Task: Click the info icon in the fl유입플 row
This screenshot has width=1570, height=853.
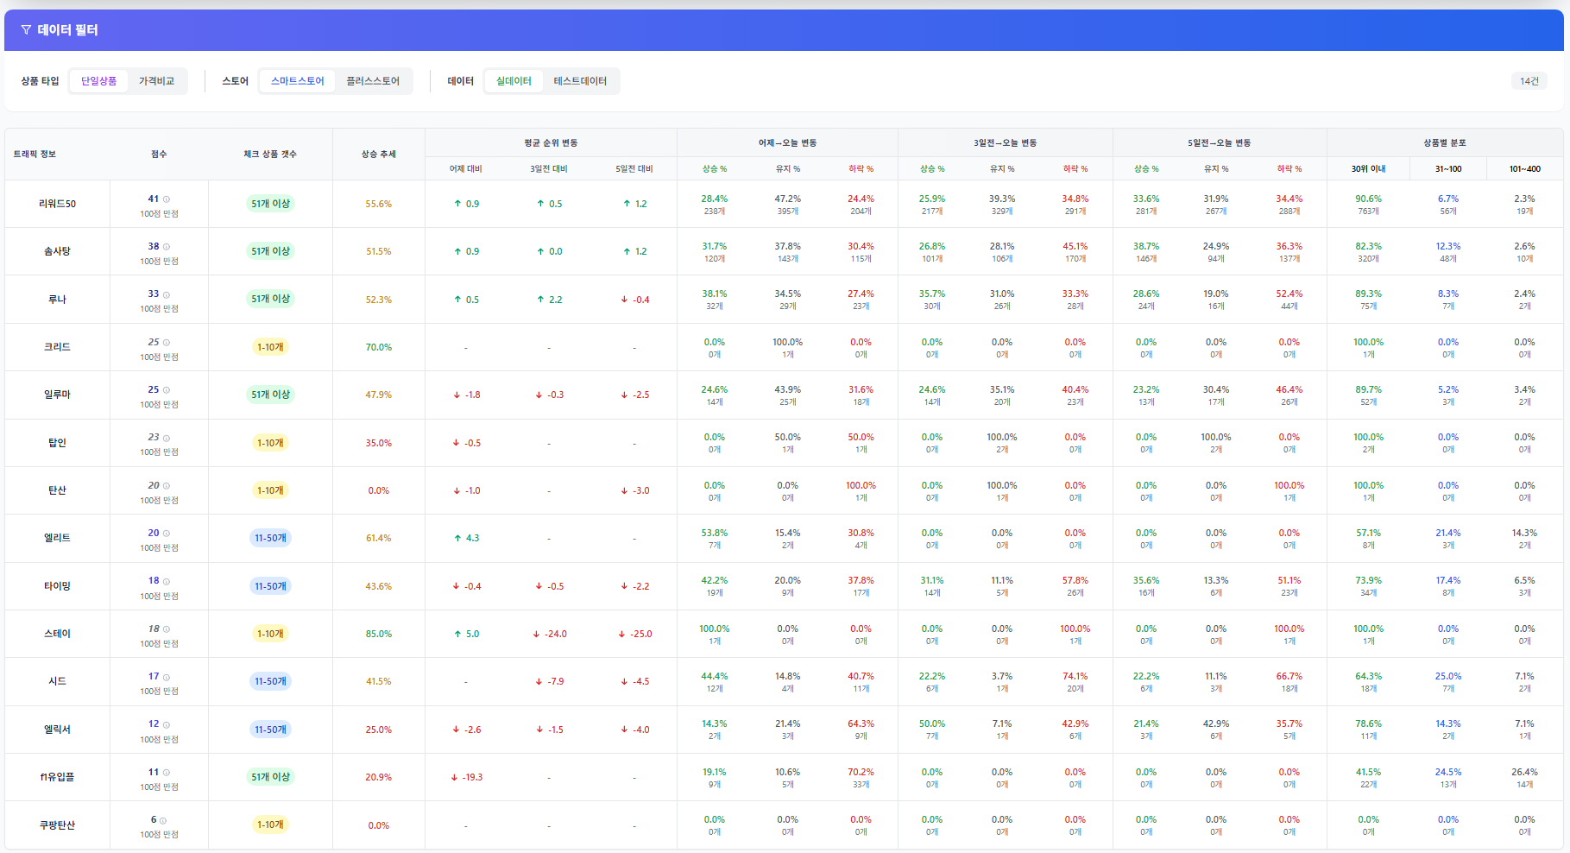Action: (x=167, y=772)
